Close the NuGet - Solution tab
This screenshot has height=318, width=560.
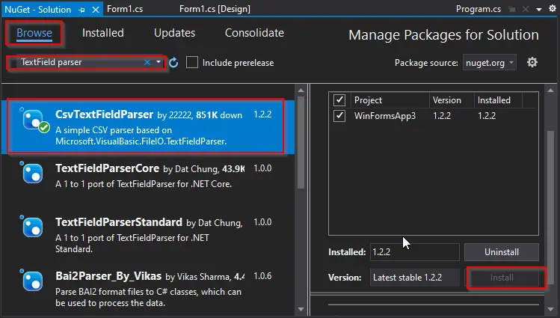pyautogui.click(x=96, y=10)
